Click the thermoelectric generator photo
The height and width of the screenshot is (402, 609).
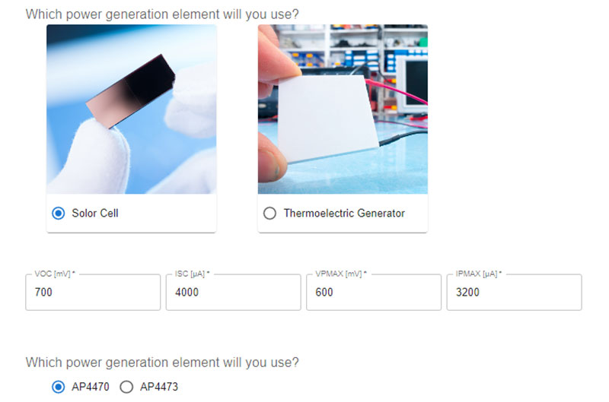point(343,109)
